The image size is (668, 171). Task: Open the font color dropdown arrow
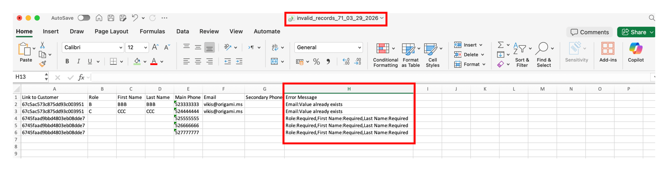coord(162,62)
